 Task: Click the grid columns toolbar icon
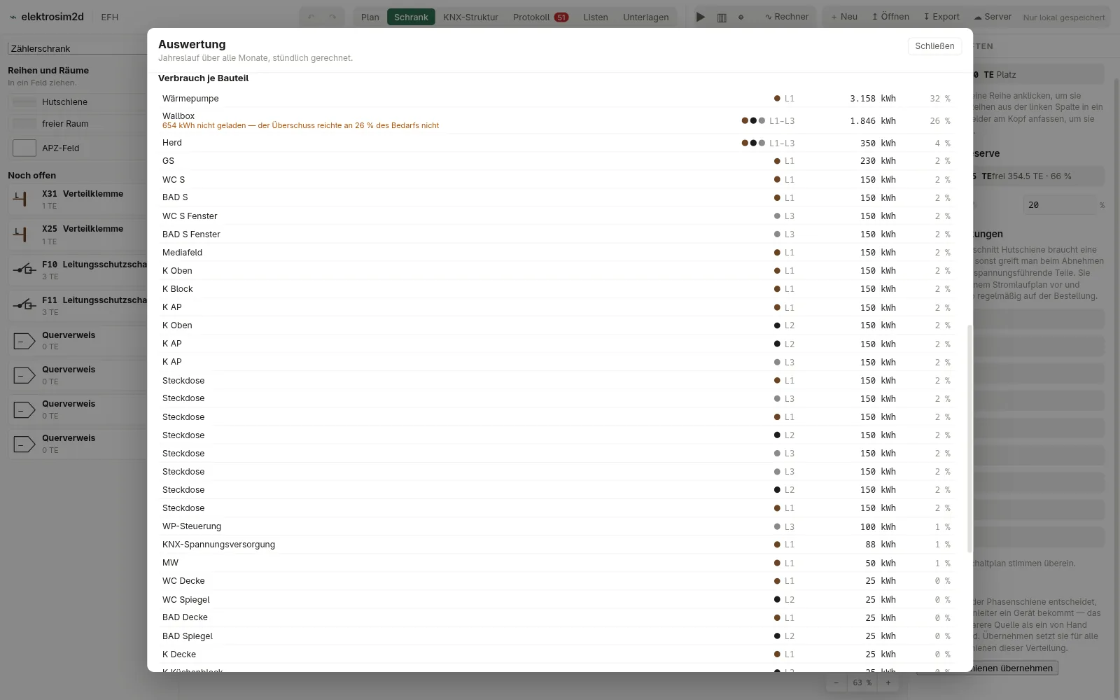pyautogui.click(x=722, y=17)
